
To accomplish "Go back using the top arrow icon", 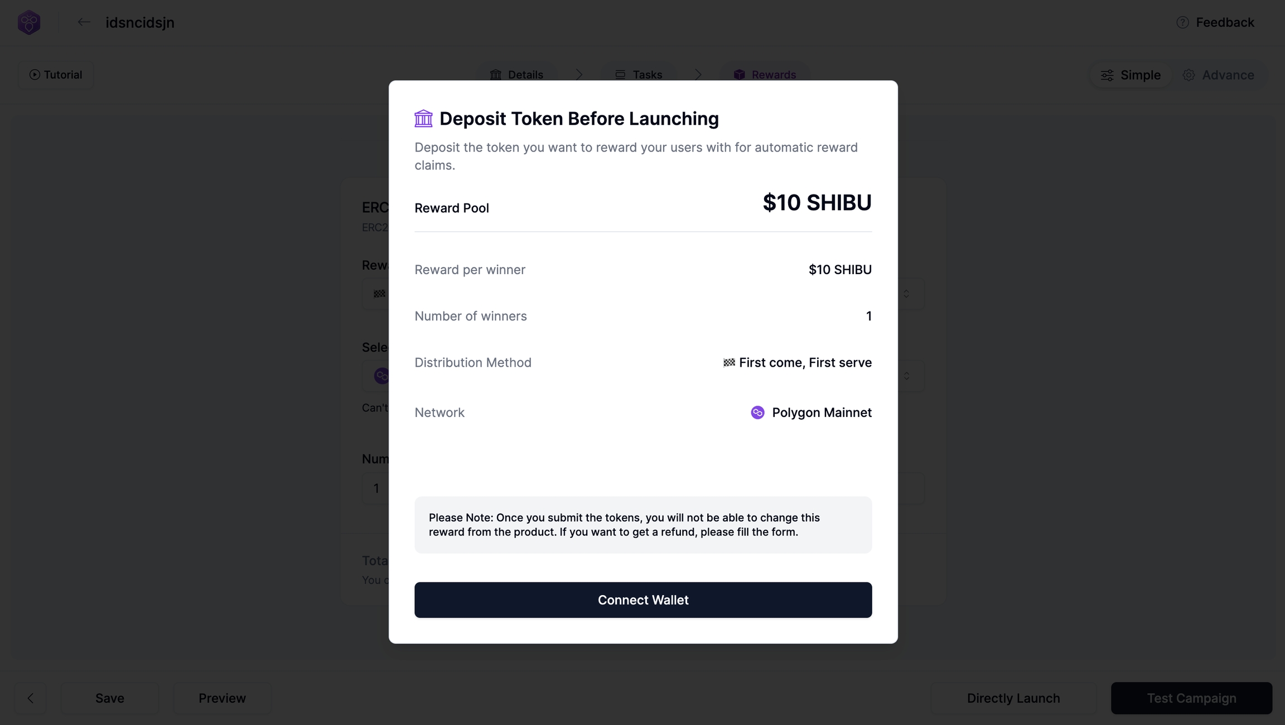I will [84, 22].
